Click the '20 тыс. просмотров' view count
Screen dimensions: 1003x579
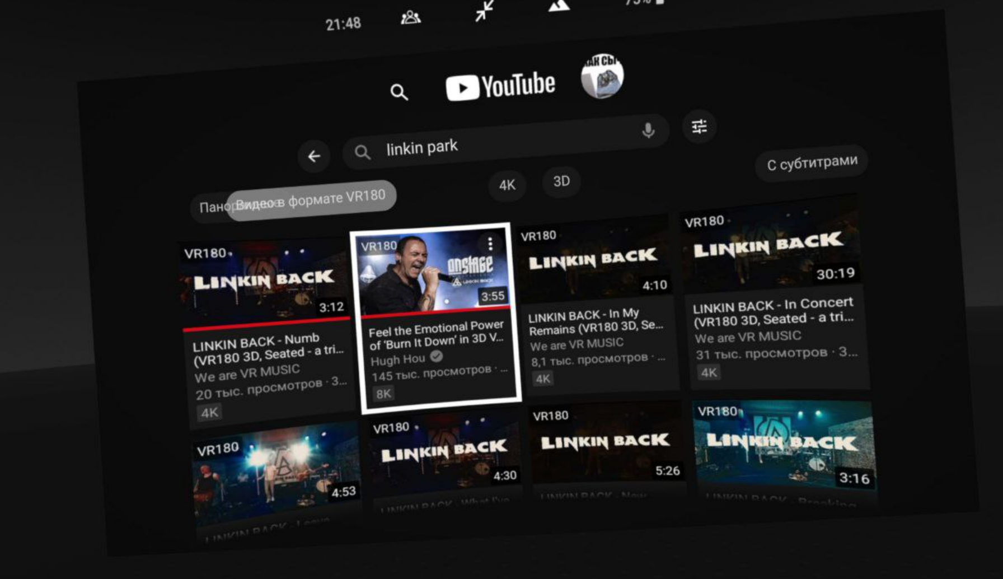click(259, 389)
